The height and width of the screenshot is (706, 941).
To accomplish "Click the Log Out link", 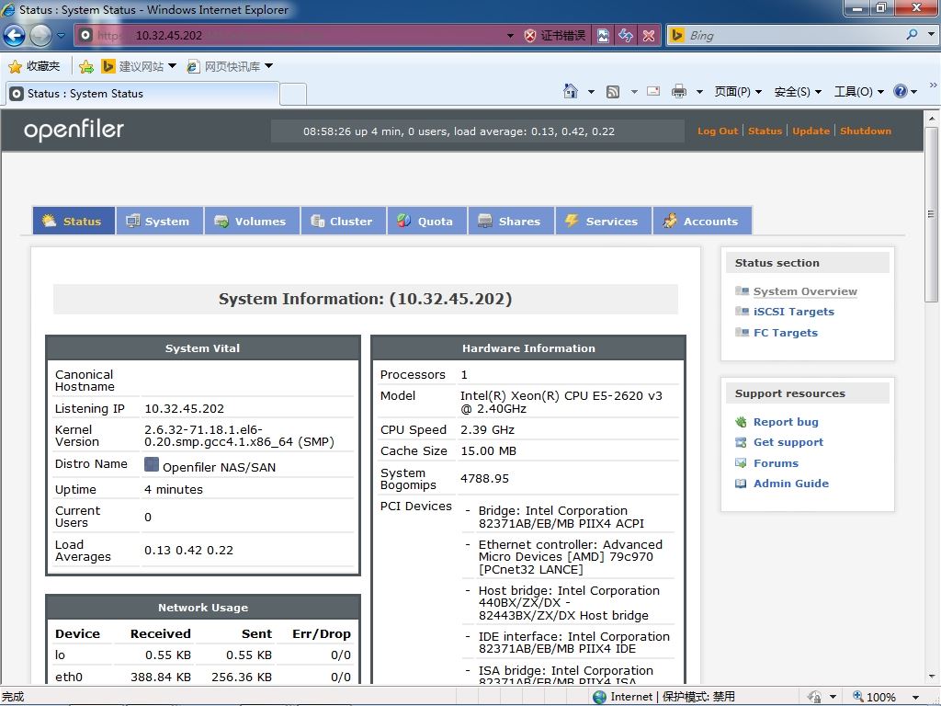I will point(718,131).
